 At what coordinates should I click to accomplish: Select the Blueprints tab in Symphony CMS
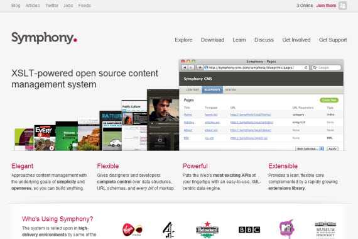pyautogui.click(x=212, y=90)
